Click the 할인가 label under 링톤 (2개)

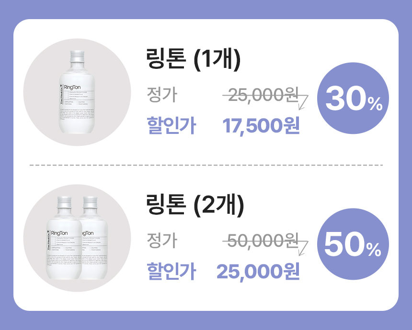171,271
